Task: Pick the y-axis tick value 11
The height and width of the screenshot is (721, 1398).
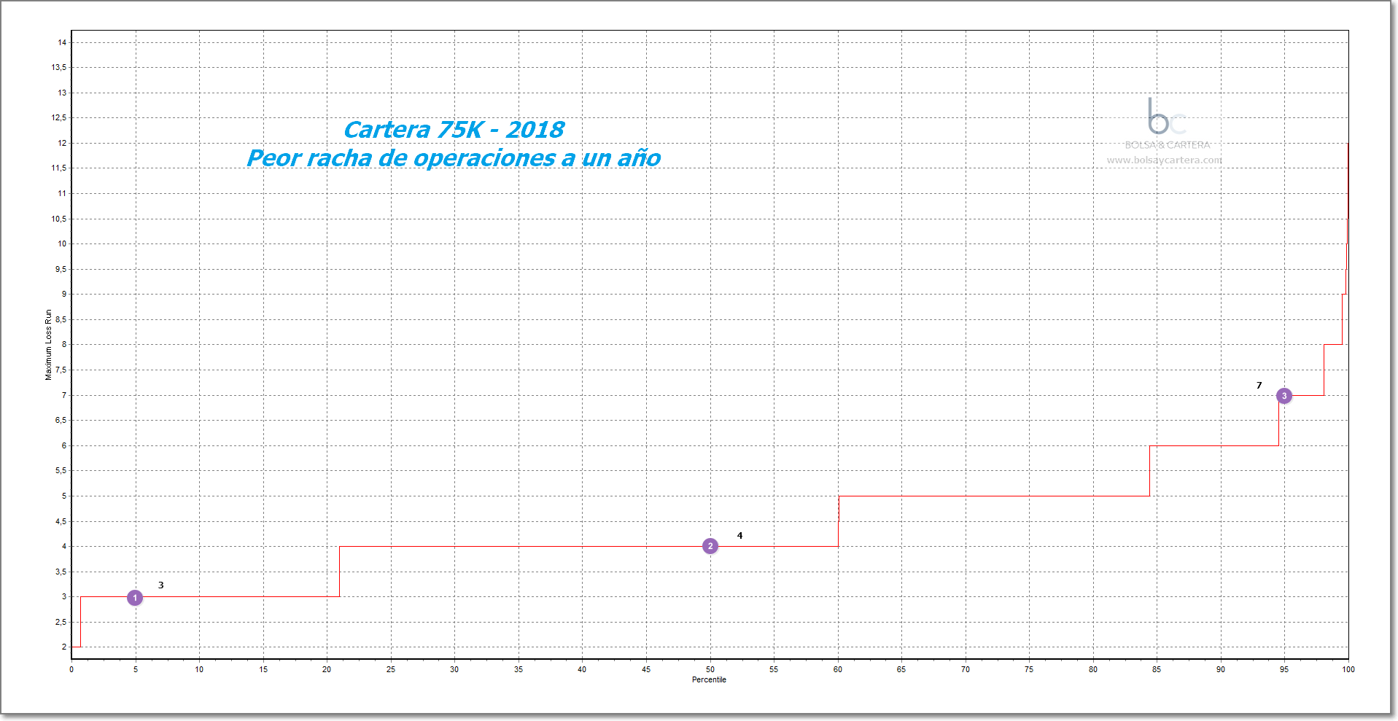Action: [x=62, y=193]
